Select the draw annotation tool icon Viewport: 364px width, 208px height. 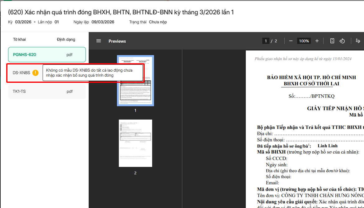pos(358,41)
